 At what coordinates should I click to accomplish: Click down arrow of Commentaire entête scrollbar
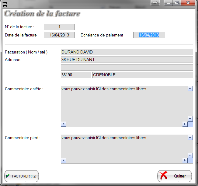[190, 119]
